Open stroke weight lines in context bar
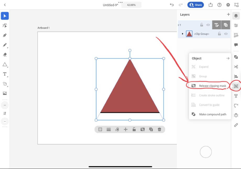The height and width of the screenshot is (169, 241). 109,129
